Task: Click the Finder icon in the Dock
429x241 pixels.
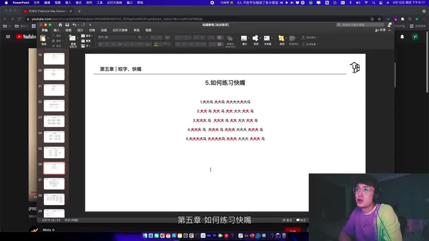Action: click(145, 236)
